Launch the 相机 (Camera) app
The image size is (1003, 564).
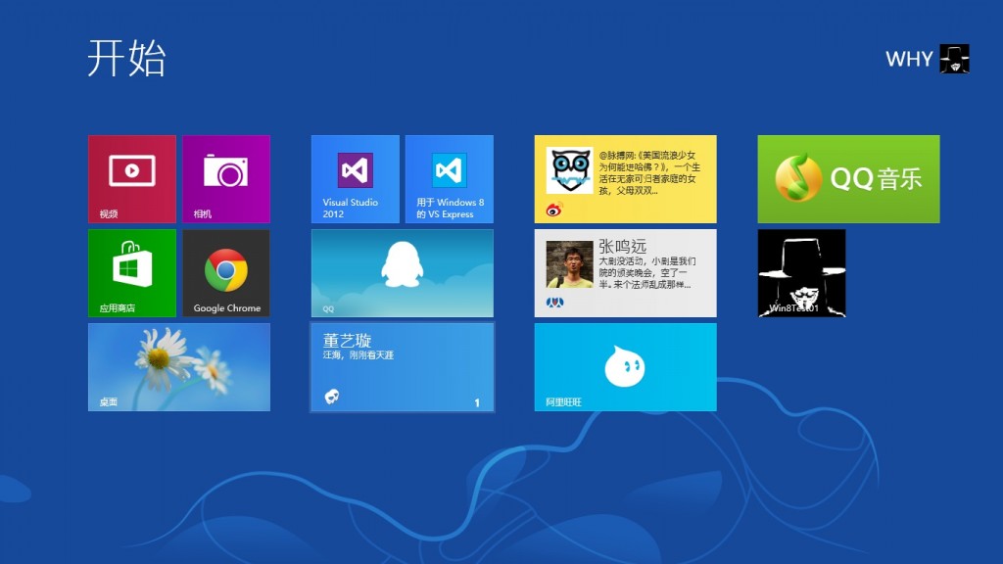(226, 178)
